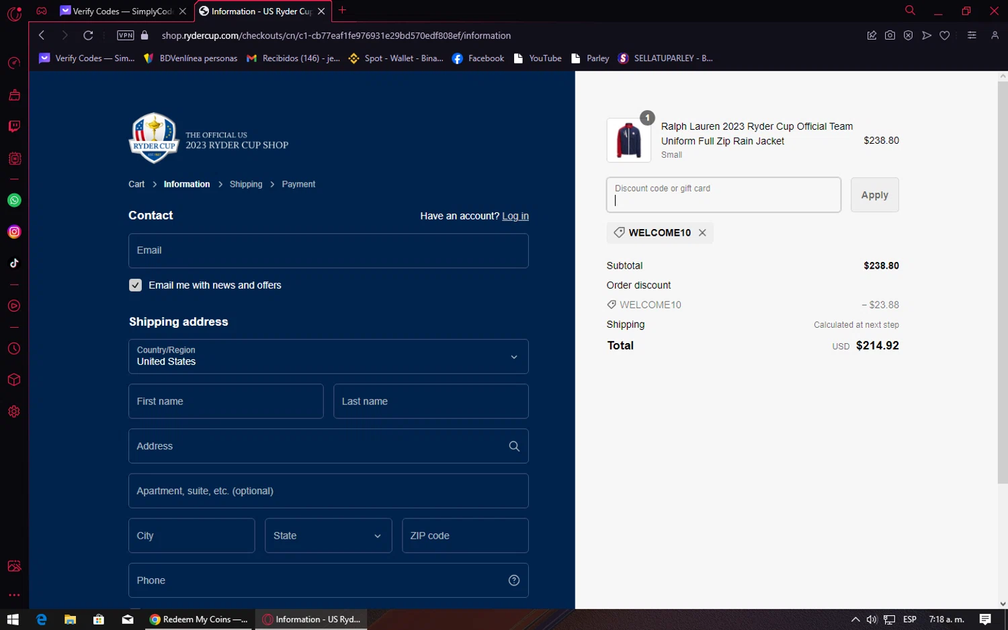This screenshot has width=1008, height=630.
Task: Open History clock icon in sidebar
Action: [14, 349]
